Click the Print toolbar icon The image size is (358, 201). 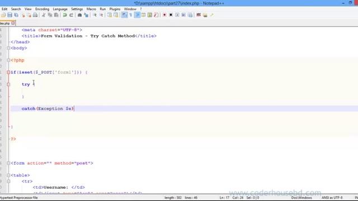35,15
